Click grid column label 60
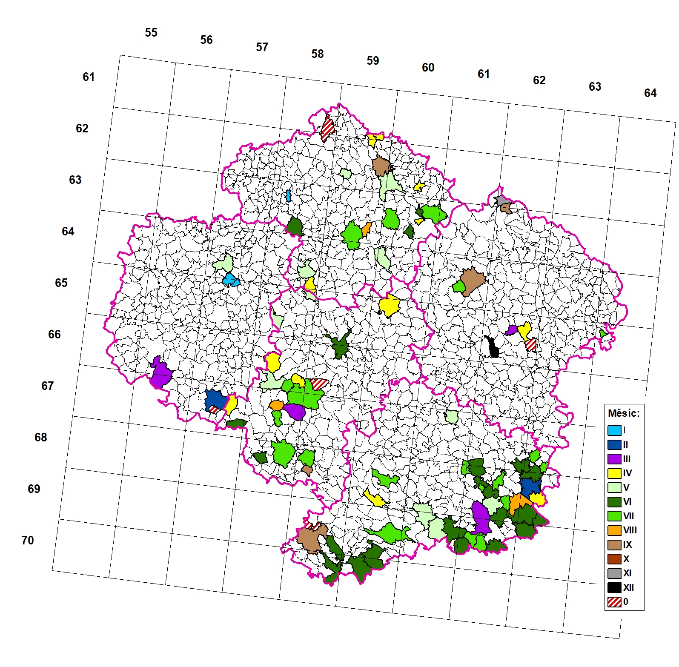The width and height of the screenshot is (679, 667). 428,68
